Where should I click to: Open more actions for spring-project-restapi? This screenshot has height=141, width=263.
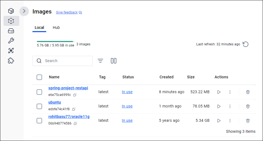point(230,92)
